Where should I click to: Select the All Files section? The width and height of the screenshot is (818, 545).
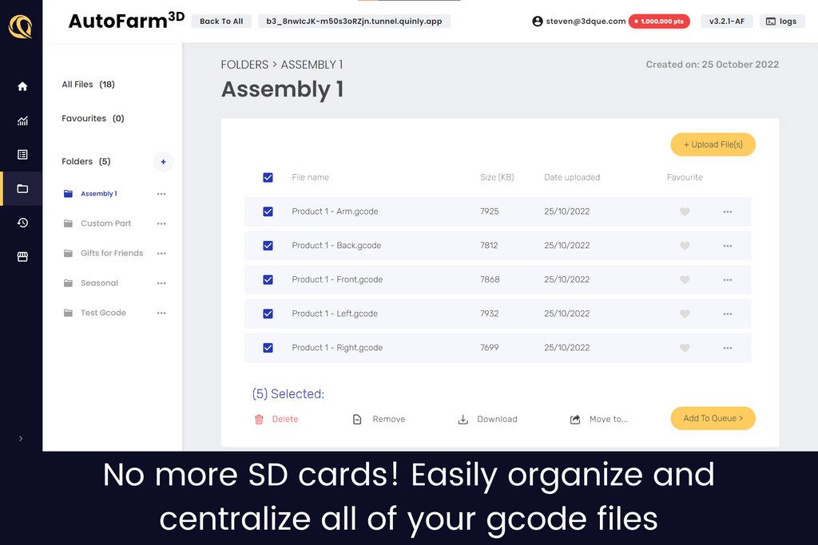pyautogui.click(x=88, y=85)
